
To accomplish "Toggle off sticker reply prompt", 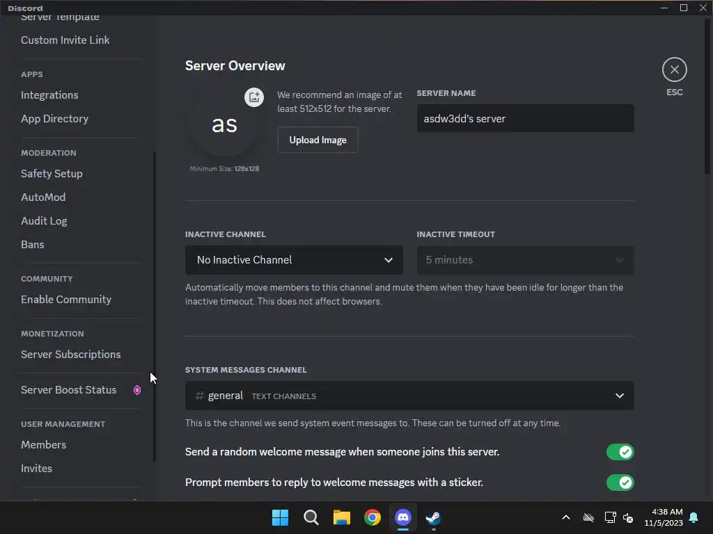I will tap(620, 483).
